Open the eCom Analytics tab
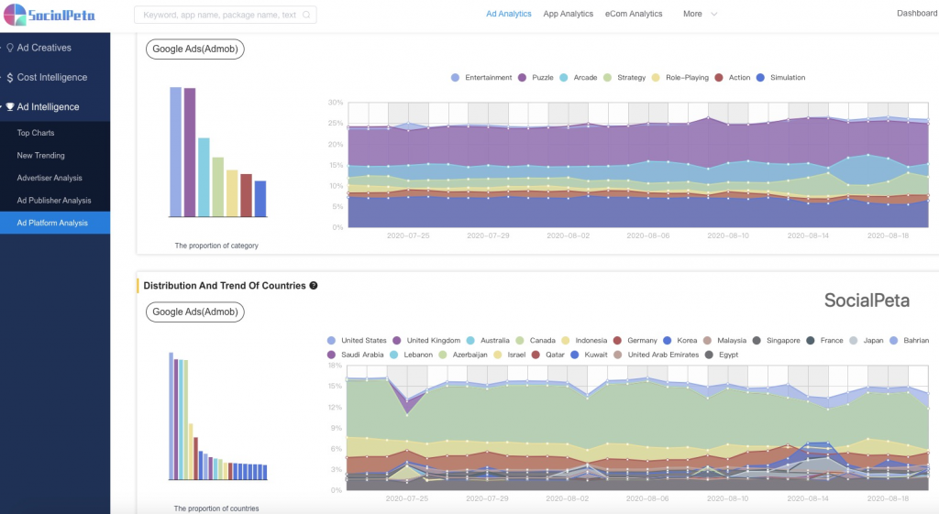The height and width of the screenshot is (514, 939). [x=634, y=14]
